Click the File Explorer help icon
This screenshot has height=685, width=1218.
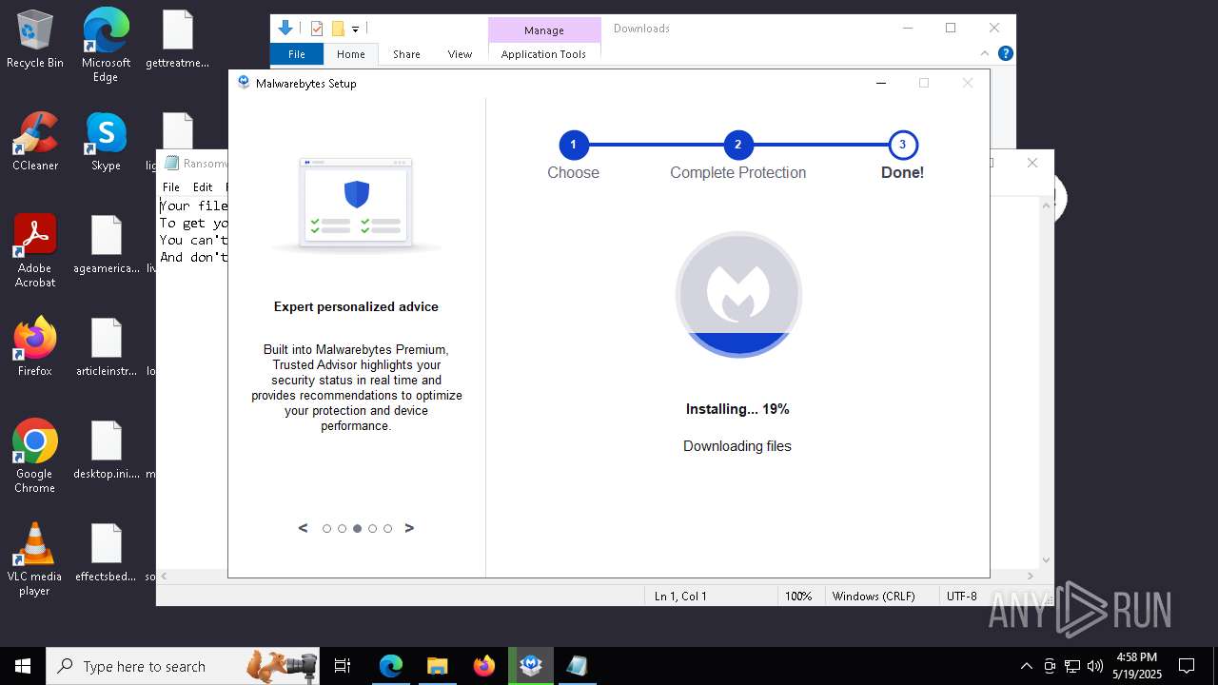pyautogui.click(x=1005, y=53)
